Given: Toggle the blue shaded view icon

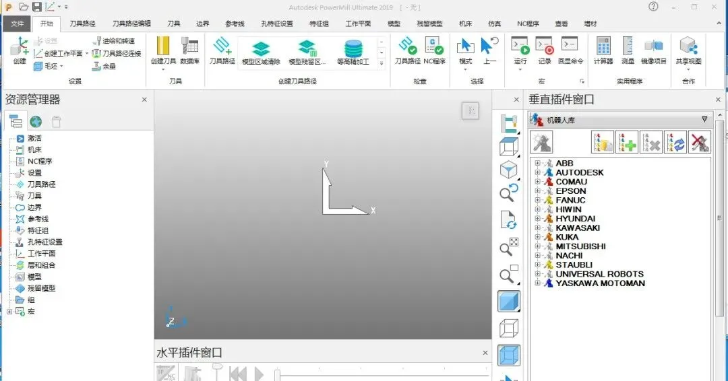Looking at the screenshot, I should pyautogui.click(x=509, y=302).
